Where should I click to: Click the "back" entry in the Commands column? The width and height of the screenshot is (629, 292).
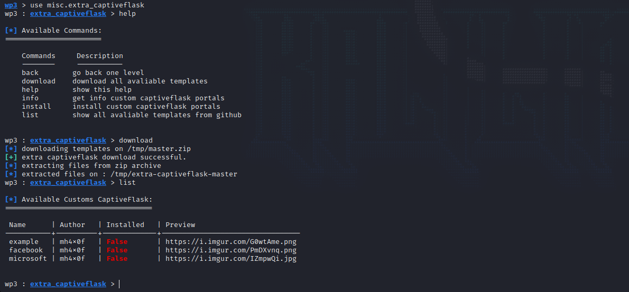tap(30, 73)
